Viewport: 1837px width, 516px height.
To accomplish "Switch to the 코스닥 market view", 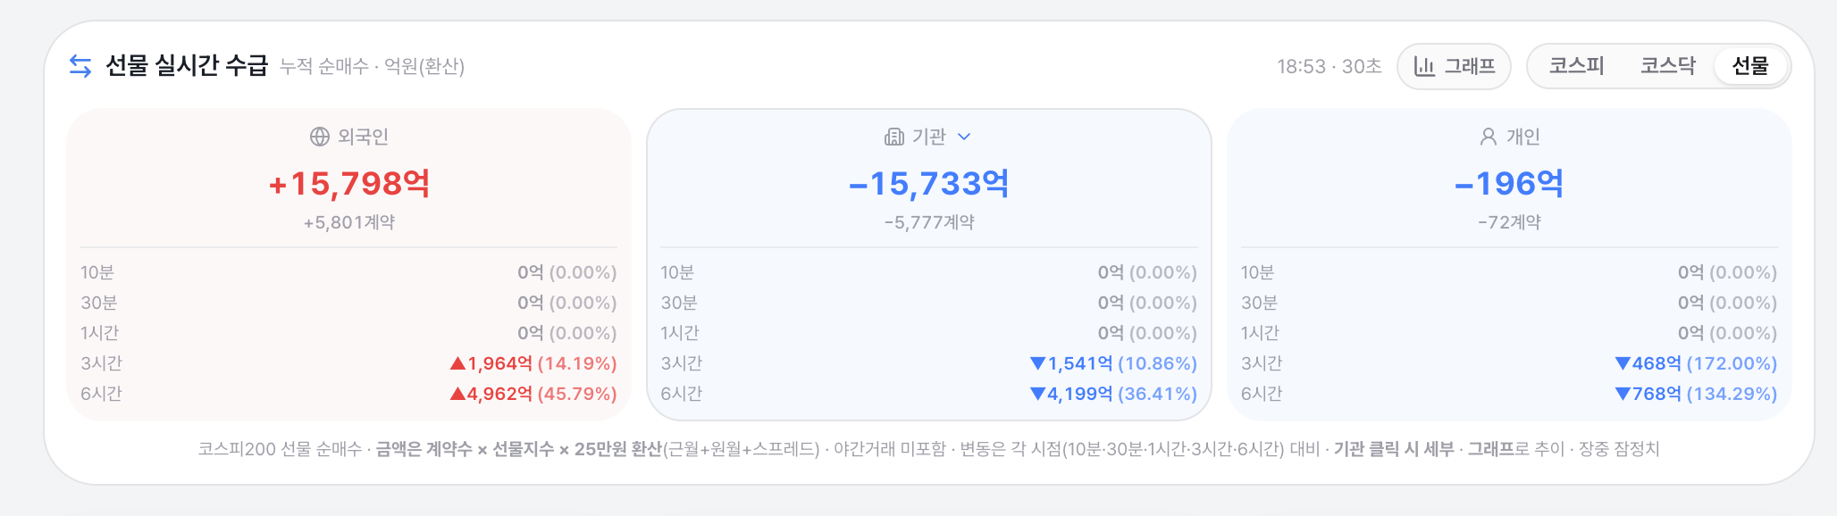I will tap(1668, 66).
